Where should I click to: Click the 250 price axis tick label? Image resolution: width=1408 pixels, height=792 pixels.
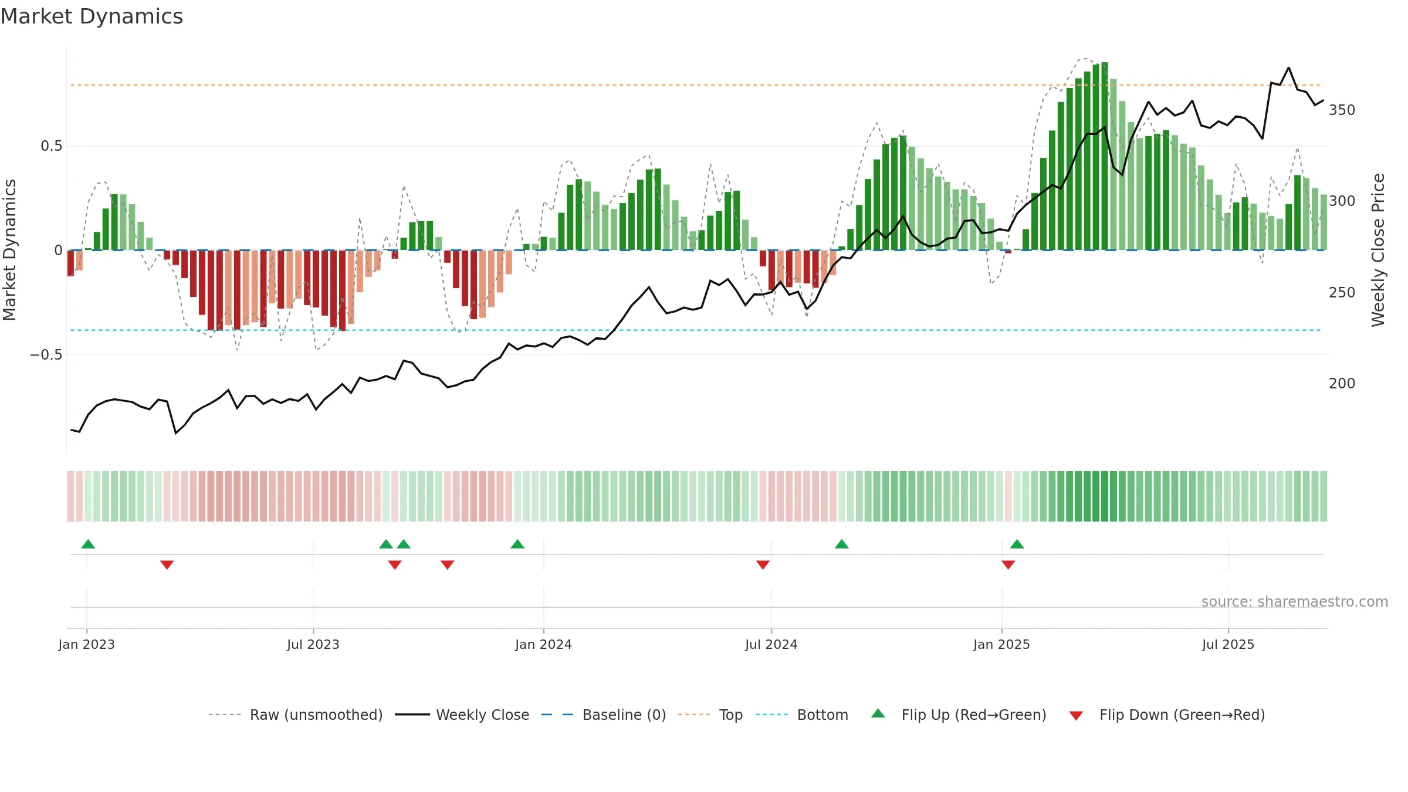coord(1342,293)
